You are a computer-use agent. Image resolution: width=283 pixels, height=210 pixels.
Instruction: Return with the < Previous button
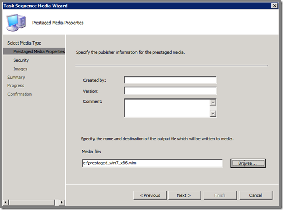pos(150,195)
